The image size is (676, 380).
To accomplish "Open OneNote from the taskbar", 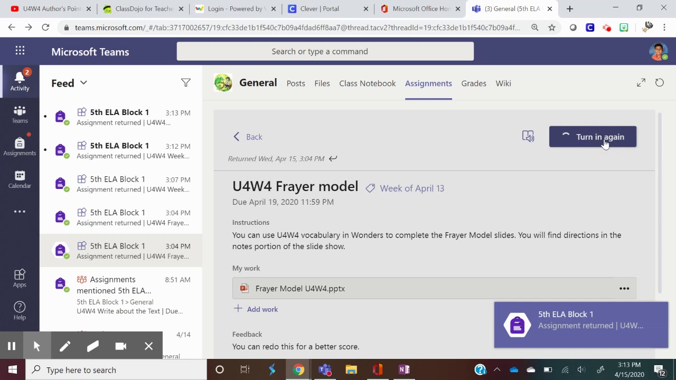I will (x=404, y=369).
